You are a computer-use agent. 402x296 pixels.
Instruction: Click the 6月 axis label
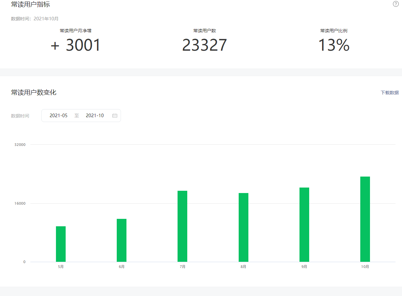click(122, 267)
